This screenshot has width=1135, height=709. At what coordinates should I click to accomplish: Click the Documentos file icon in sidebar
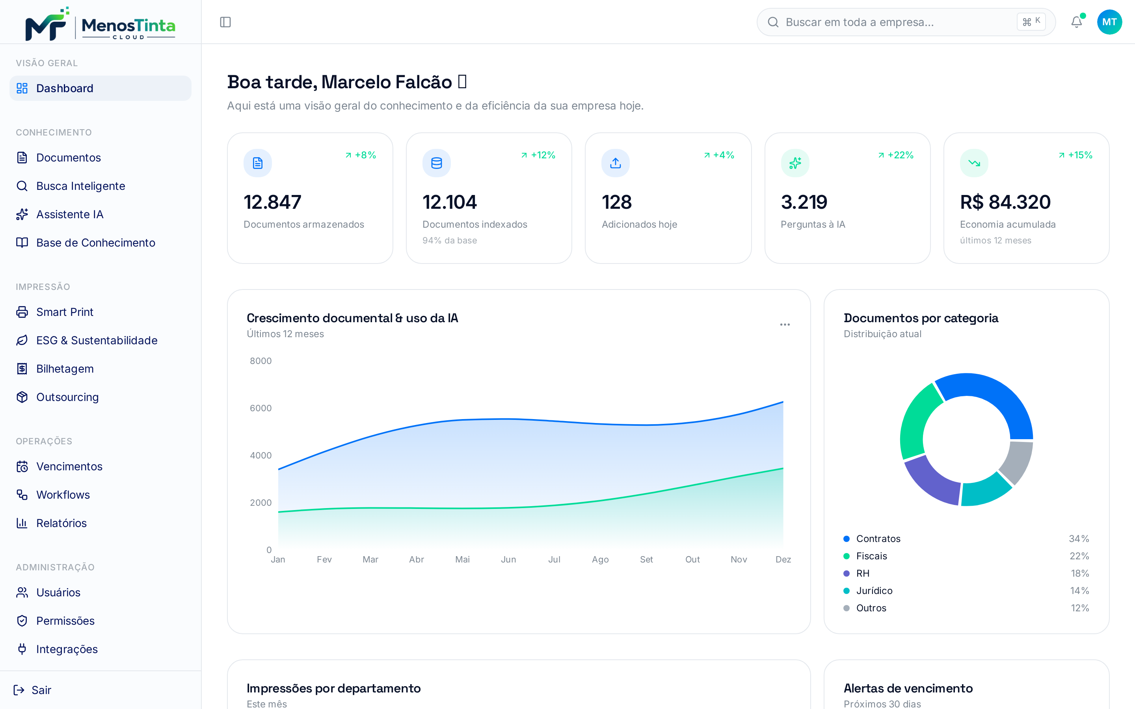(22, 158)
